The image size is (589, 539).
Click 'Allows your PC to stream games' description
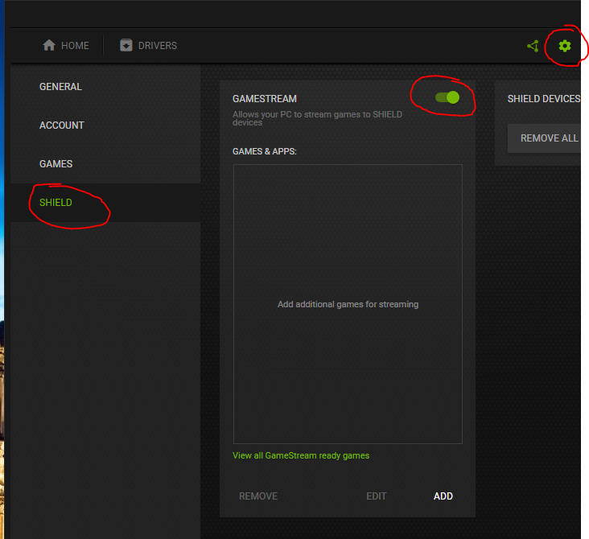tap(317, 118)
